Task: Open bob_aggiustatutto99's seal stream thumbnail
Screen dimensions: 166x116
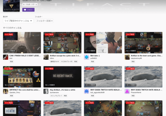Action: pyautogui.click(x=103, y=77)
